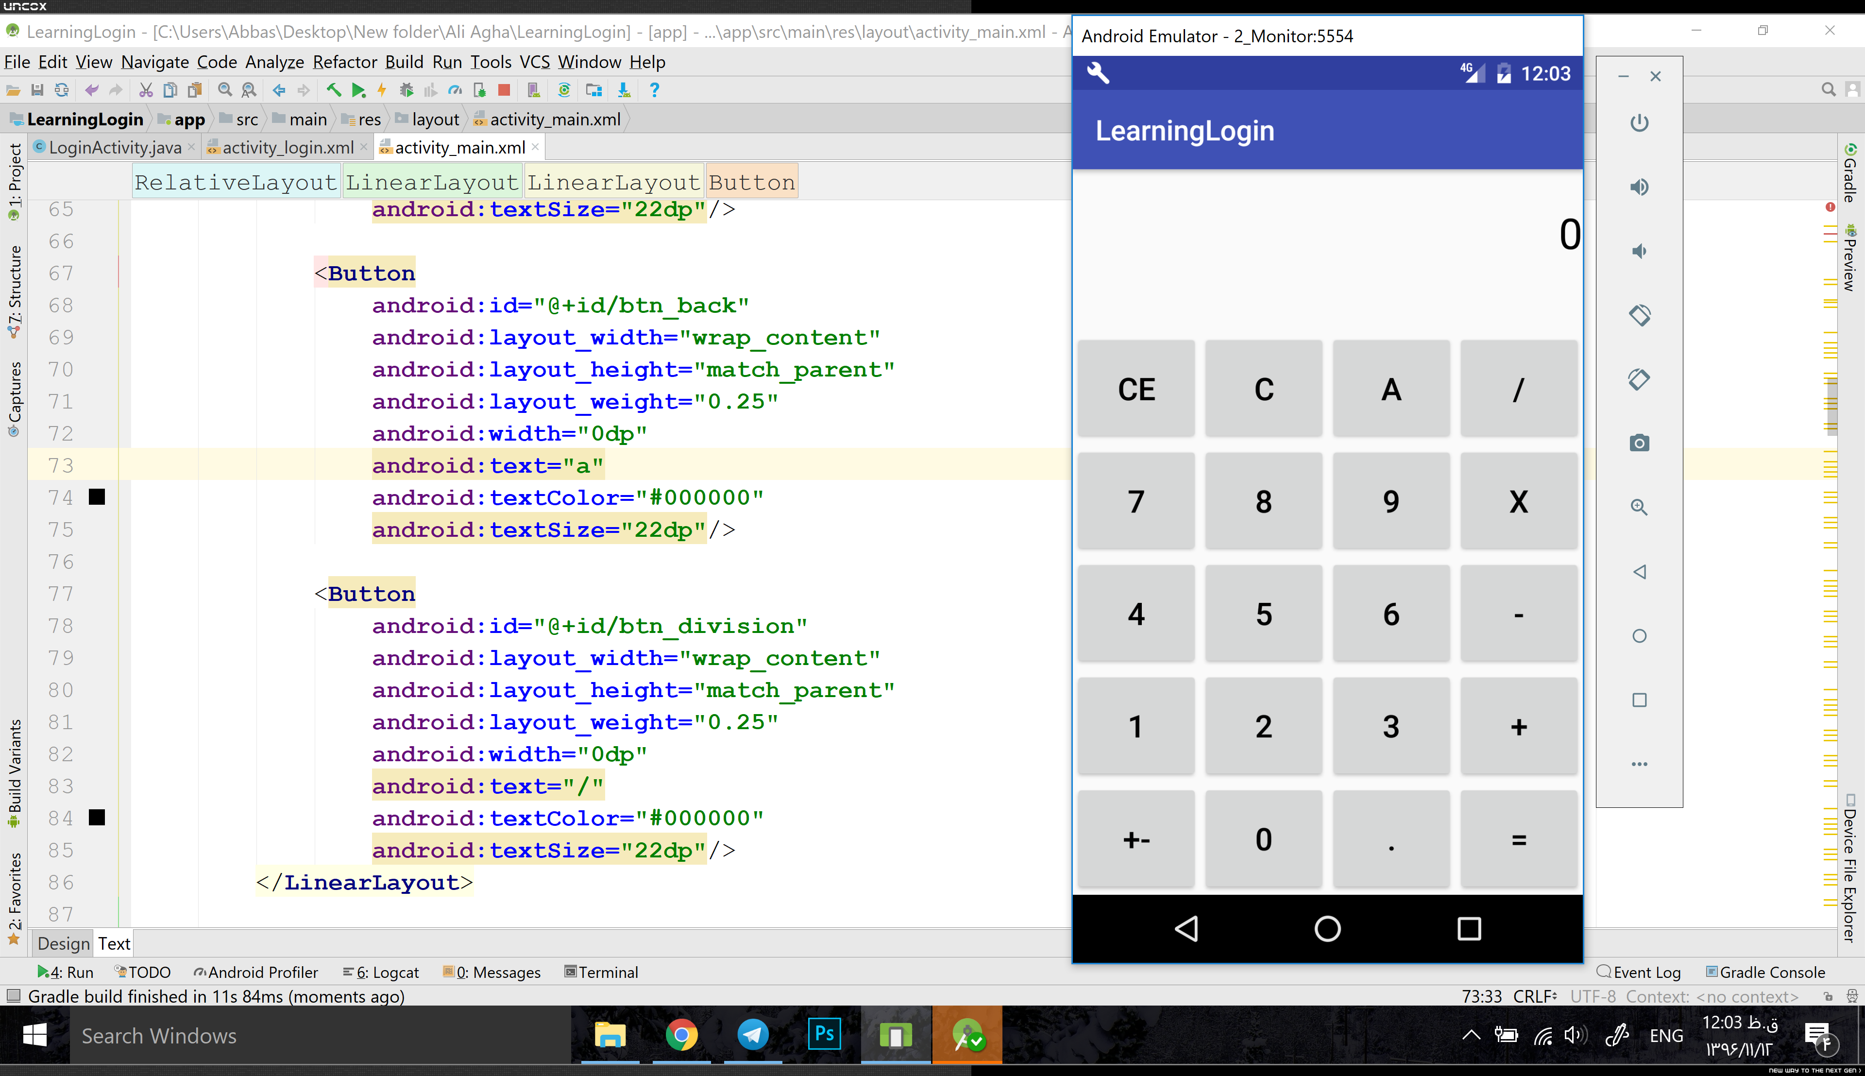Open the File menu
Viewport: 1865px width, 1076px height.
[17, 62]
